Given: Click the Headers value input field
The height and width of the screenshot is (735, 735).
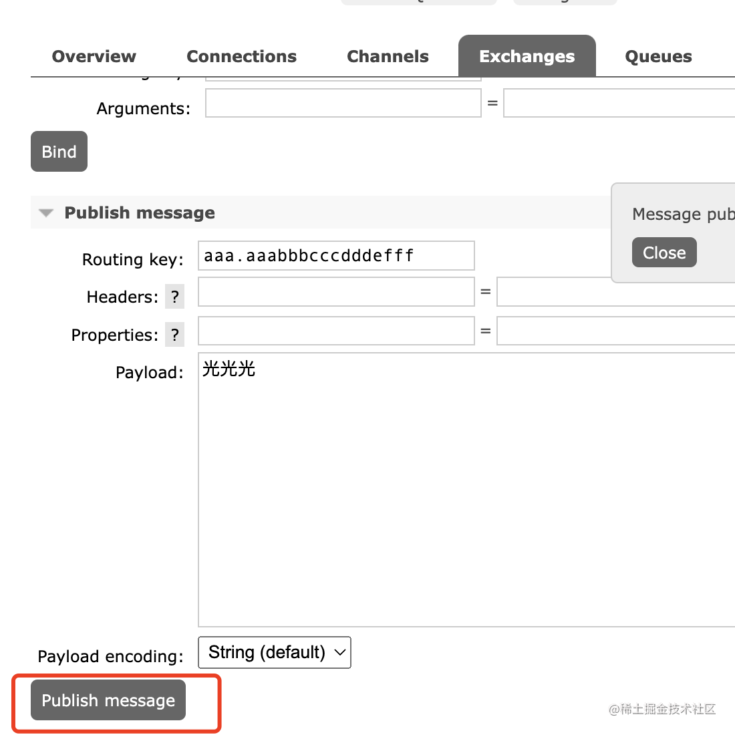Looking at the screenshot, I should [x=615, y=292].
